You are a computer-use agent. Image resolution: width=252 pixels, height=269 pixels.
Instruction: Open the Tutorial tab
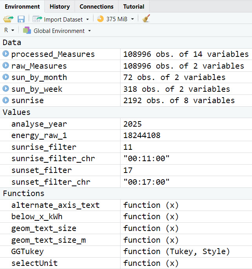pos(133,7)
